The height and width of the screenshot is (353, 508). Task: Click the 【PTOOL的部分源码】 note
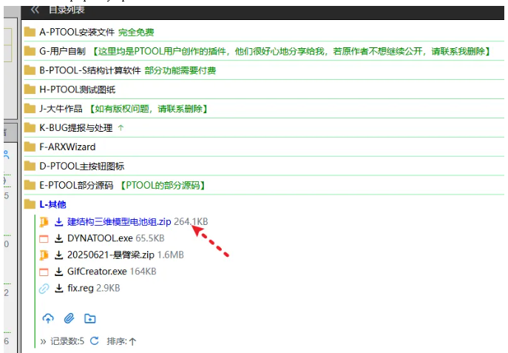coord(163,185)
